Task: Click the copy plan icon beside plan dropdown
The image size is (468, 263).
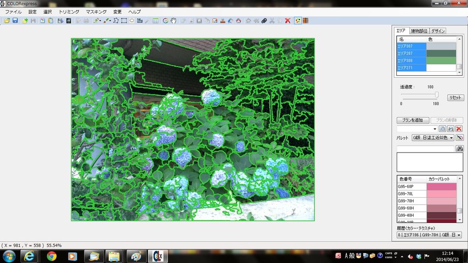Action: (442, 129)
